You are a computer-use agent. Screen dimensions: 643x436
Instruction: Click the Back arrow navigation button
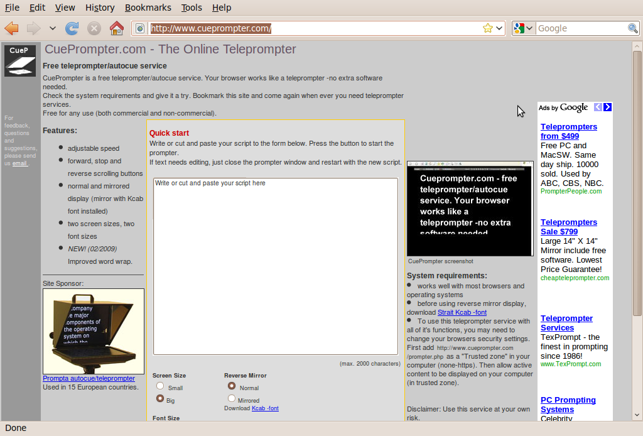coord(11,28)
